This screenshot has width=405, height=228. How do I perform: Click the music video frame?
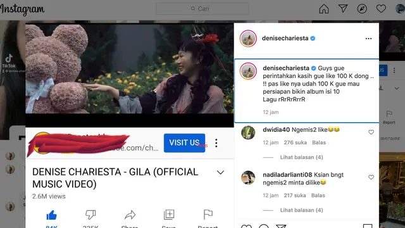click(x=129, y=68)
